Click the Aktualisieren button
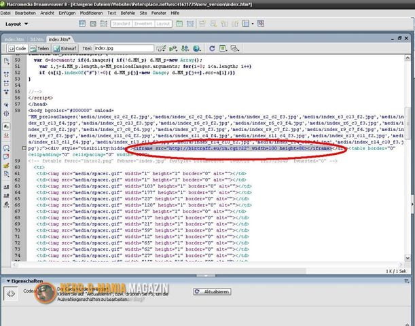 [212, 291]
